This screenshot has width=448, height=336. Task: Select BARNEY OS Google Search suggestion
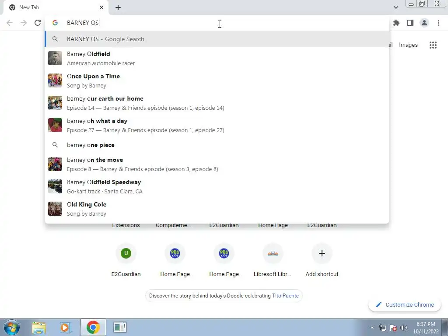pos(217,39)
